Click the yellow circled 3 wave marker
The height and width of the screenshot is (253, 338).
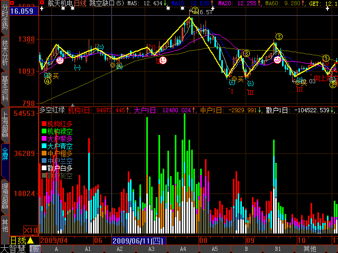[x=279, y=37]
